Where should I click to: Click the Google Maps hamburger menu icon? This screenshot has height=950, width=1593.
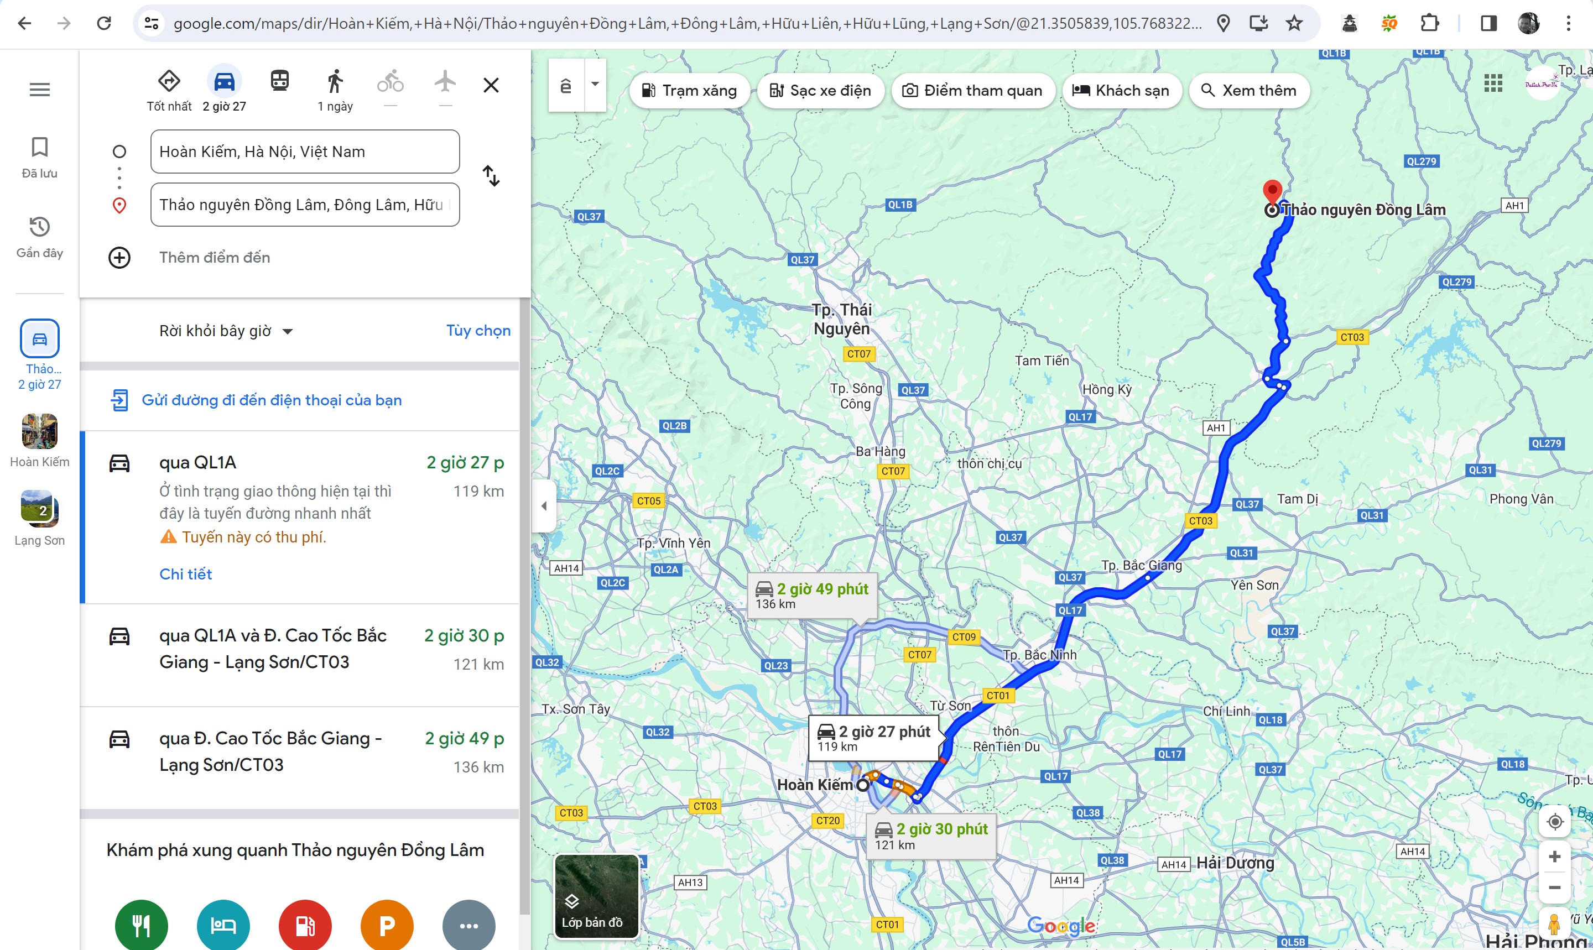point(40,90)
